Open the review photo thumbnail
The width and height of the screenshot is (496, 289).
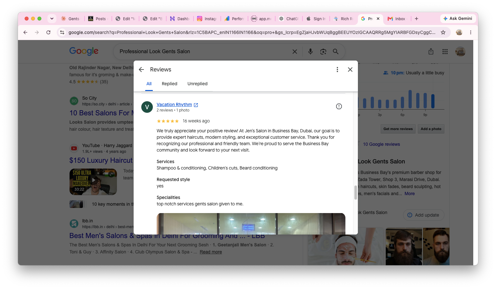(251, 224)
